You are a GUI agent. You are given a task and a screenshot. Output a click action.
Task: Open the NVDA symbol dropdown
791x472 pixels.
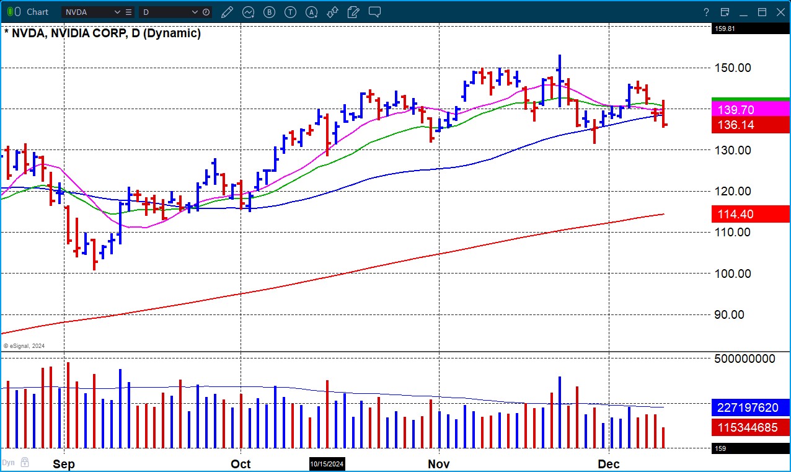pyautogui.click(x=118, y=12)
